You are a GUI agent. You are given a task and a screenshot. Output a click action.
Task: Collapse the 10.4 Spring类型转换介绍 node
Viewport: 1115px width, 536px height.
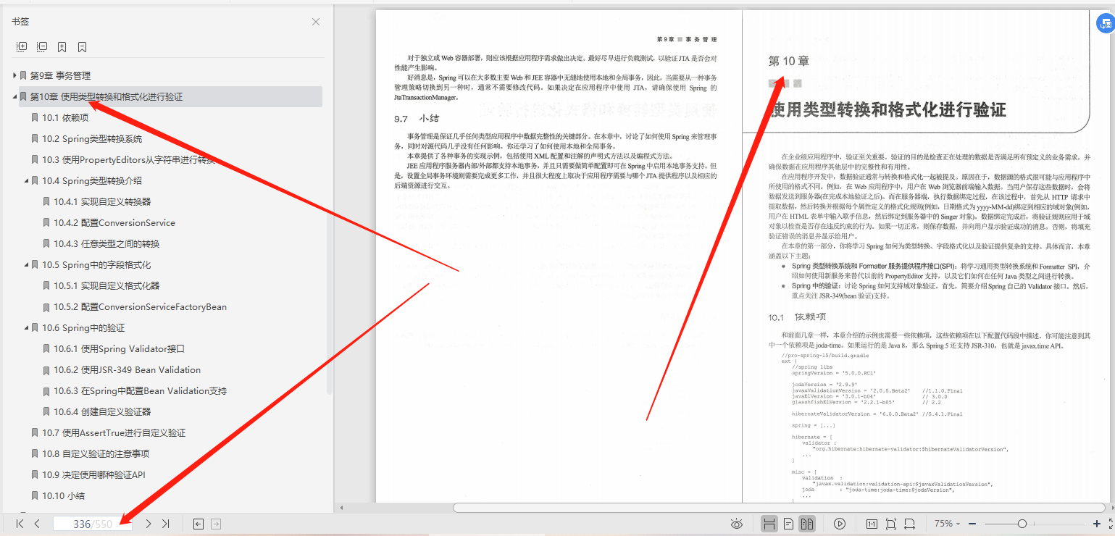click(x=26, y=180)
